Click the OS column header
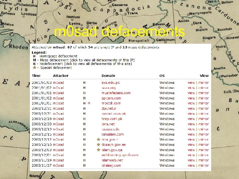Screen dimensions: 239x179 coord(162,76)
